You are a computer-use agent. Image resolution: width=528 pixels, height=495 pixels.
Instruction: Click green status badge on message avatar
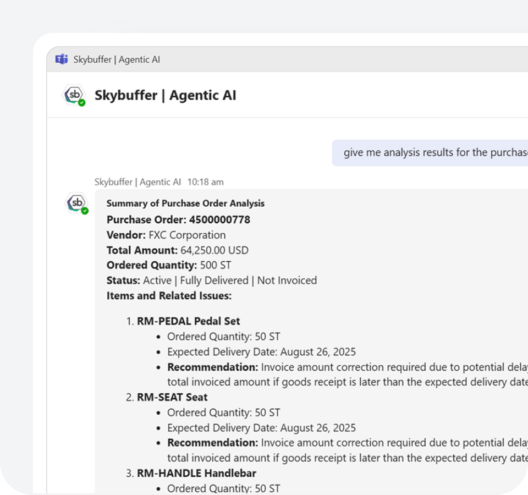[85, 211]
